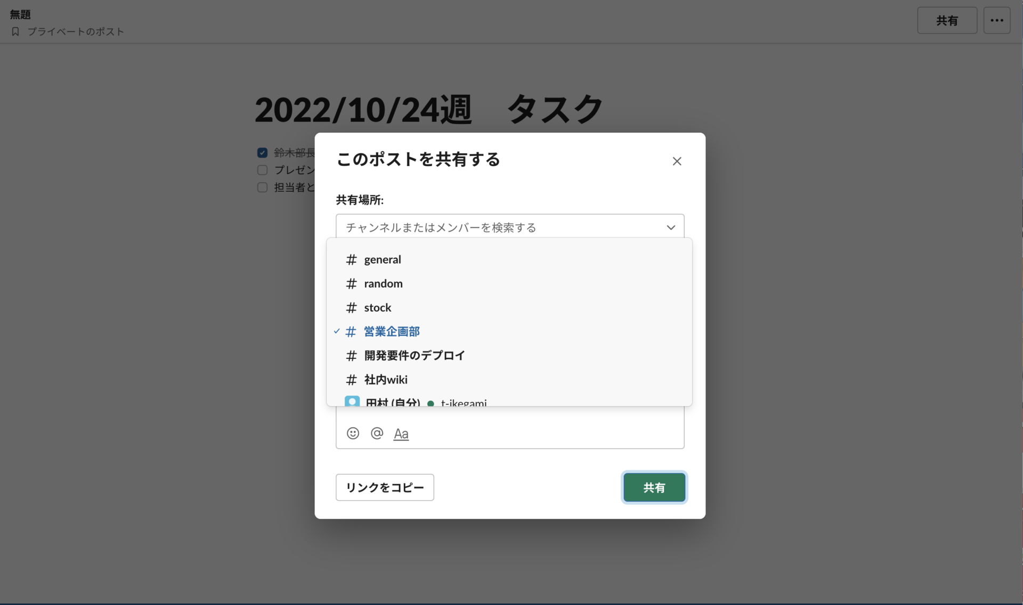Check the 担当者 task checkbox
This screenshot has width=1023, height=605.
262,187
